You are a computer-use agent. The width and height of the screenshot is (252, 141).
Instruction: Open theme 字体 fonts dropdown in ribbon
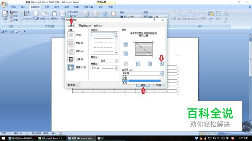point(15,16)
